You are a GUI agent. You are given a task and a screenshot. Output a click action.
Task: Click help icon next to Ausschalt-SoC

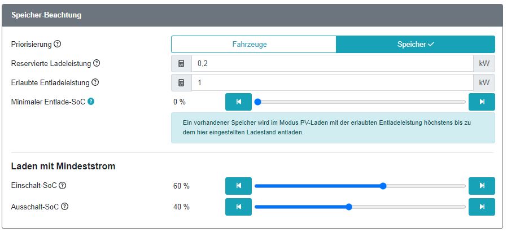tap(65, 206)
